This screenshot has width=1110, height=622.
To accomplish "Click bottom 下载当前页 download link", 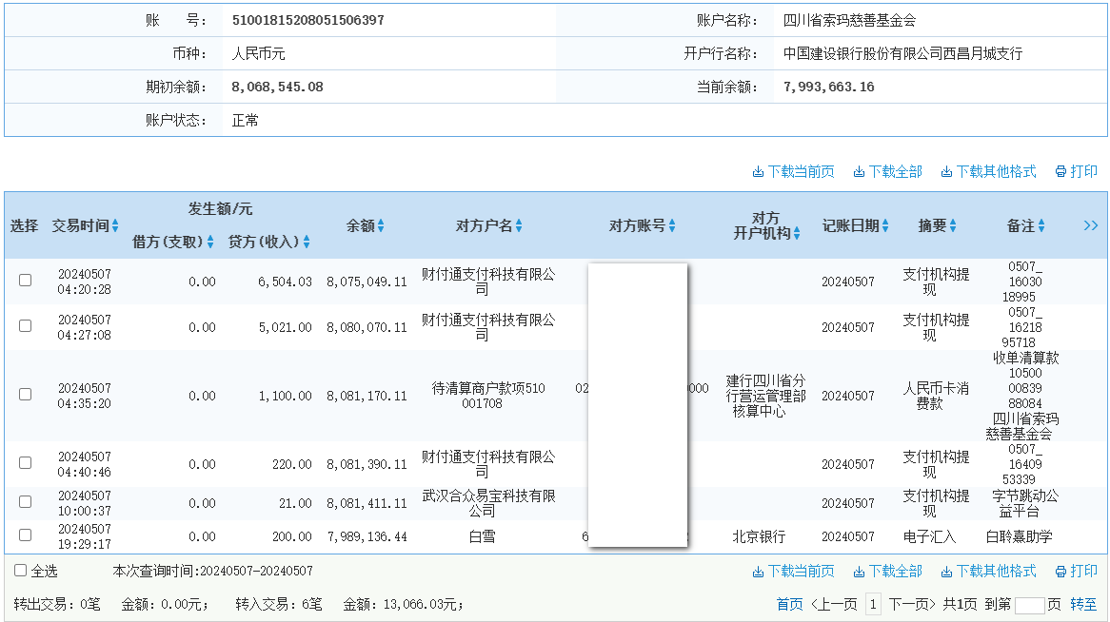I will point(793,571).
